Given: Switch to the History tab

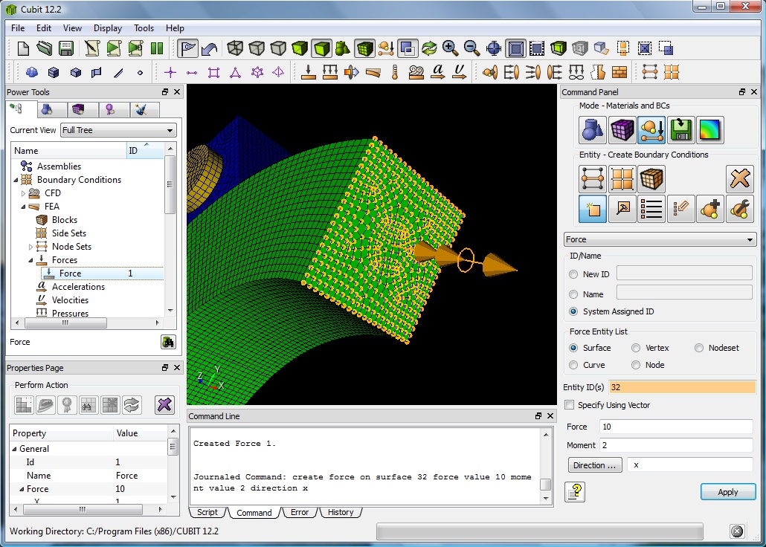Looking at the screenshot, I should tap(341, 513).
